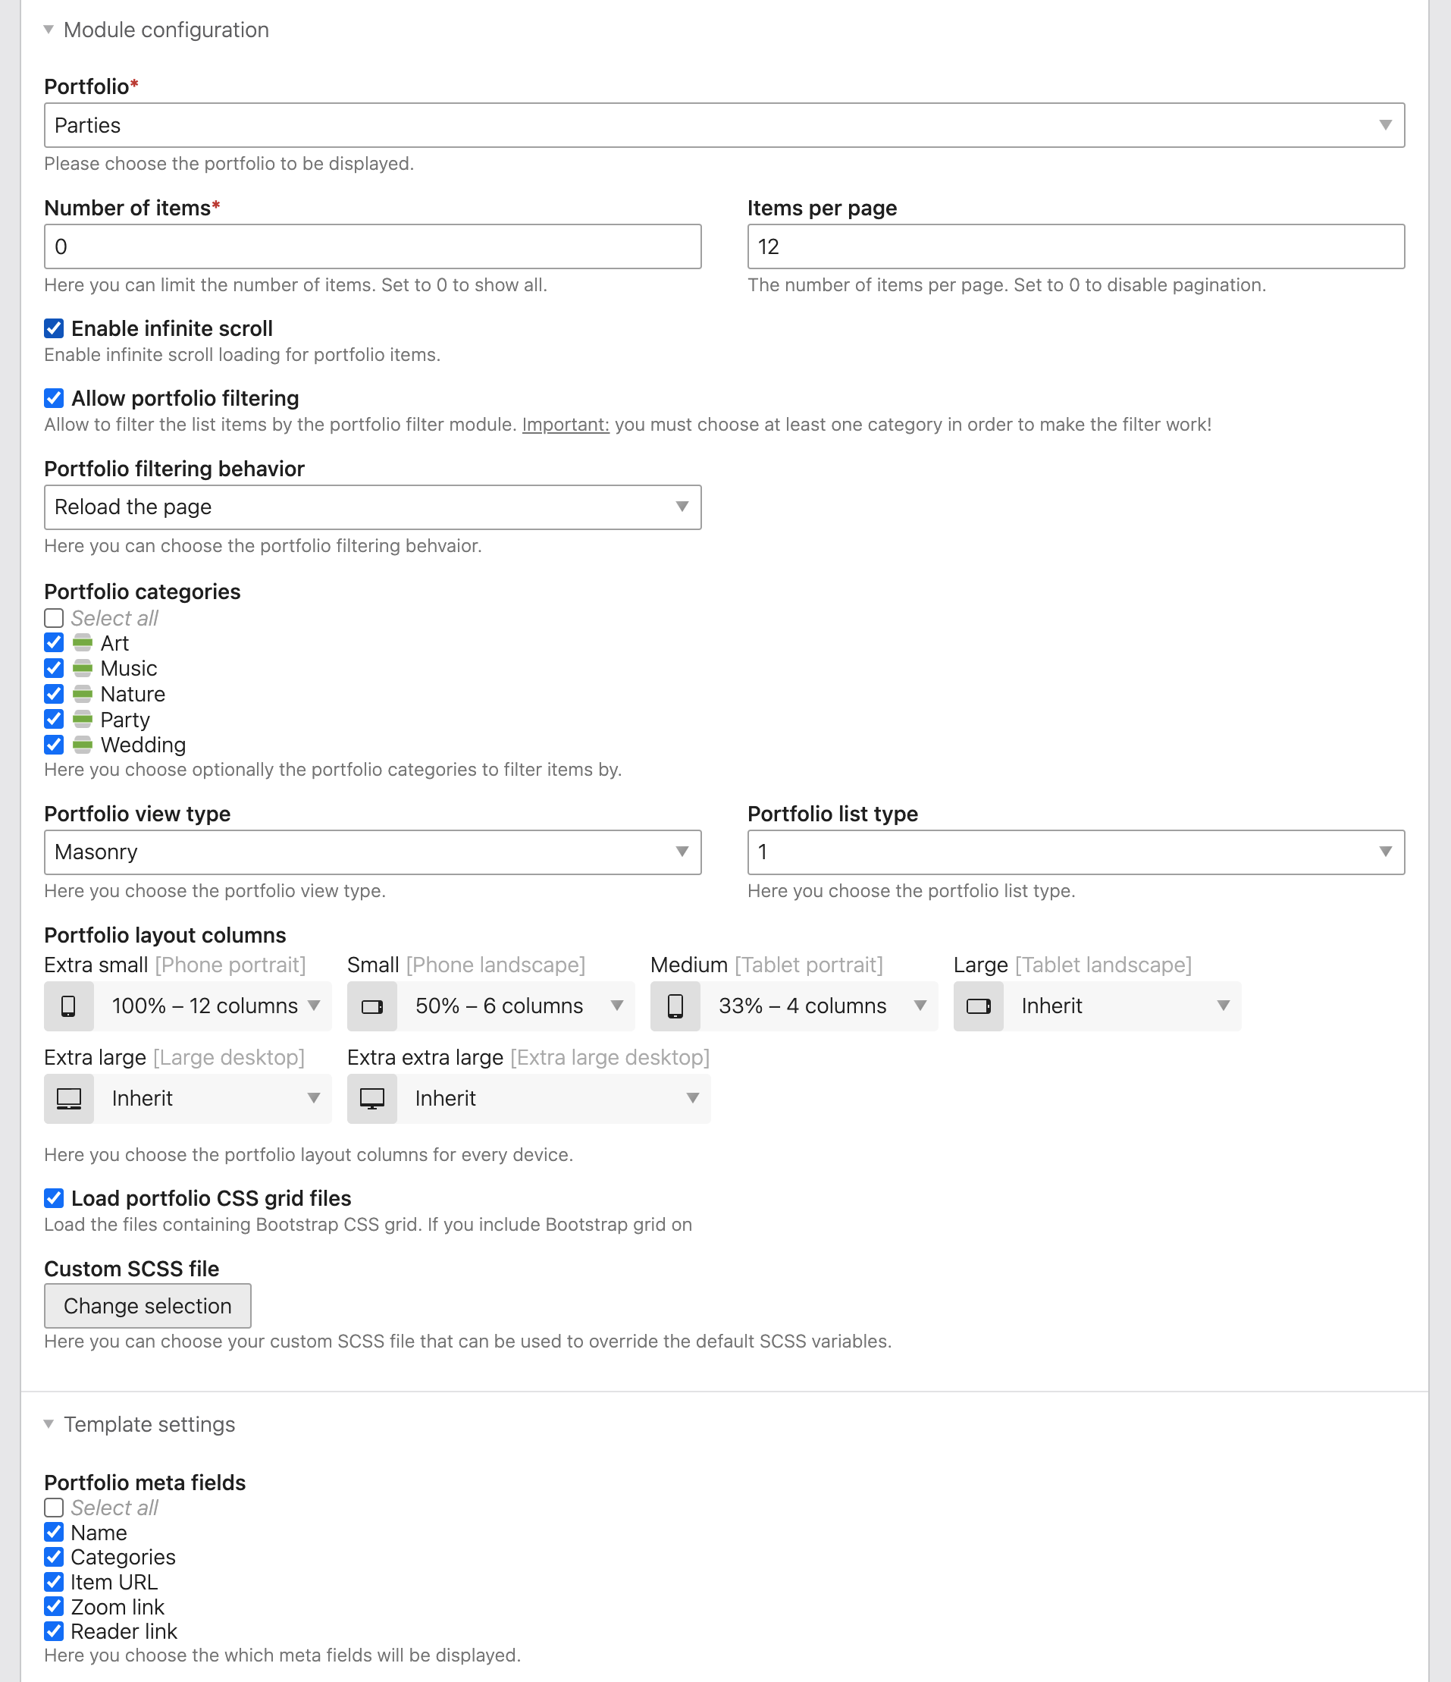Open the Portfolio dropdown showing Parties
Image resolution: width=1451 pixels, height=1682 pixels.
coord(724,125)
